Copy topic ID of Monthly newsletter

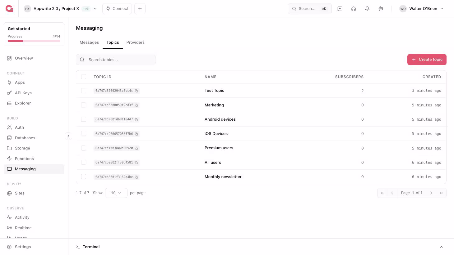[136, 177]
